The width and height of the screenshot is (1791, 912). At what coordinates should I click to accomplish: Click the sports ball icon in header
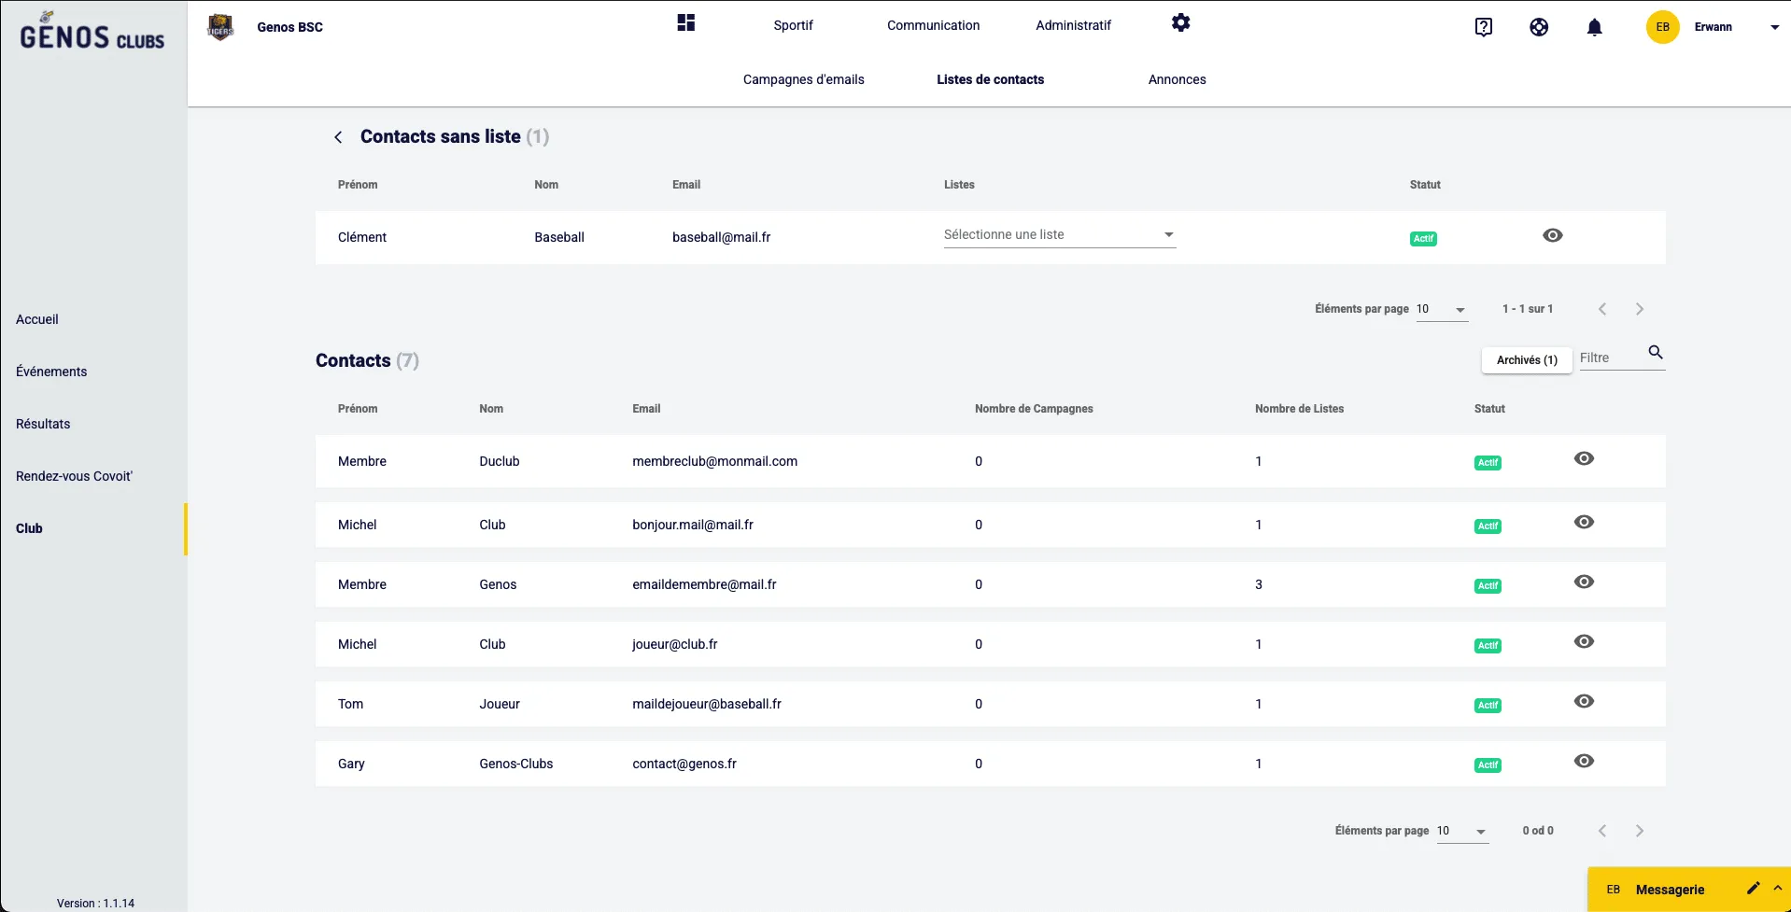[x=1539, y=27]
